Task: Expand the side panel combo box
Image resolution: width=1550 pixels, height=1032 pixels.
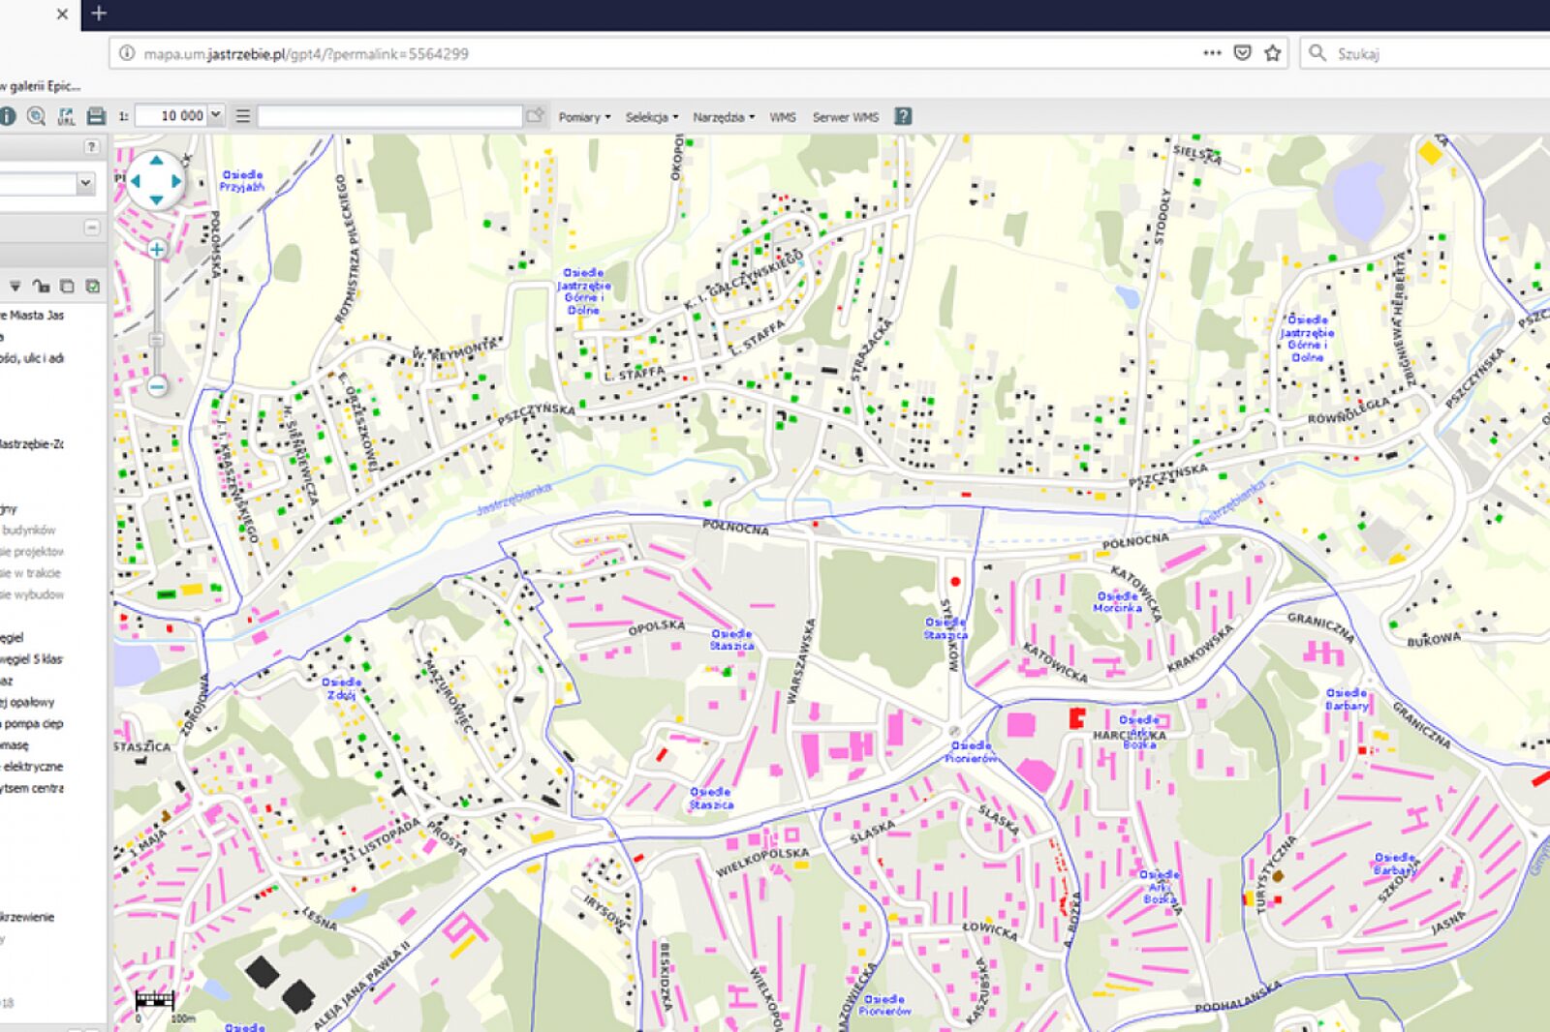Action: tap(85, 183)
